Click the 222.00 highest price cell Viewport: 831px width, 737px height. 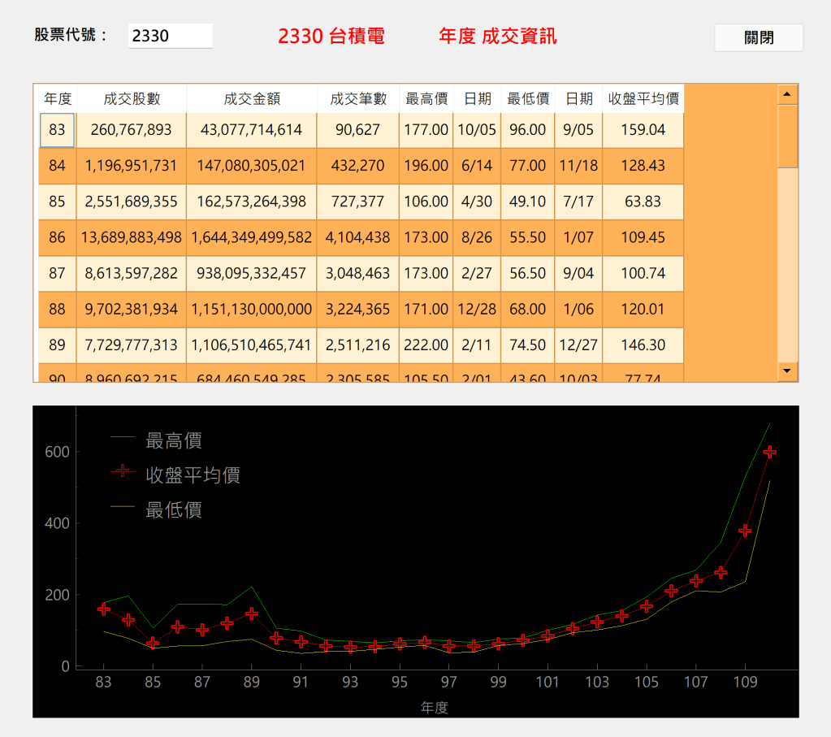426,345
